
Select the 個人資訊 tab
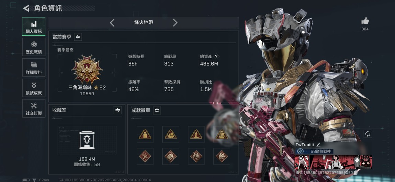(34, 26)
